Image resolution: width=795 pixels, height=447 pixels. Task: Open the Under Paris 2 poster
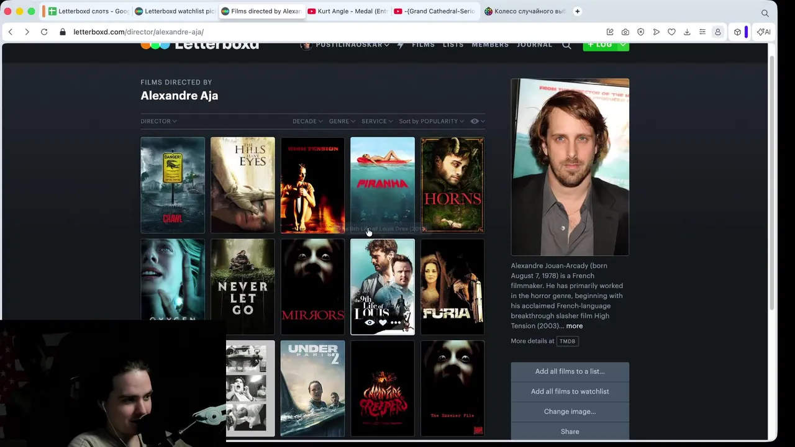[x=312, y=389]
